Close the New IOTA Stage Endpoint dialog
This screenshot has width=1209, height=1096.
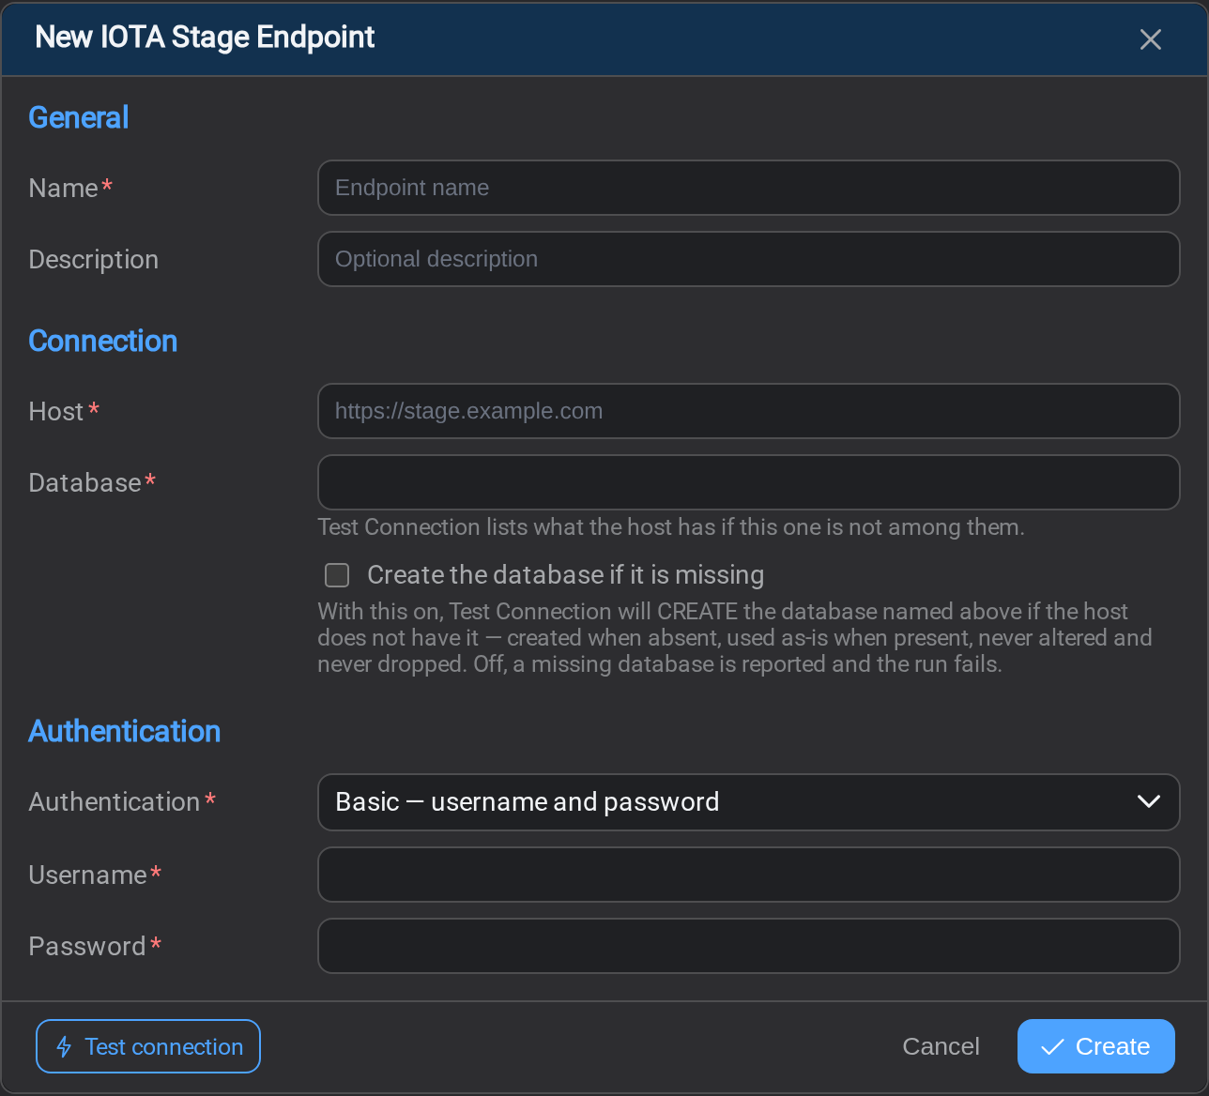1150,39
